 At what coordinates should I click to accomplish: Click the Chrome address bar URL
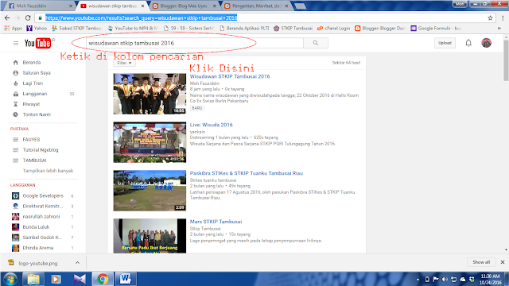(x=141, y=17)
